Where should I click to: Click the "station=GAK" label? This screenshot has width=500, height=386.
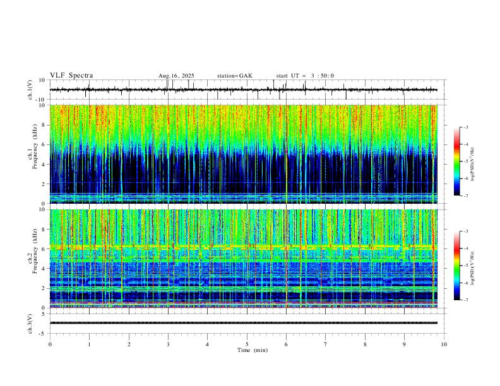(x=234, y=76)
